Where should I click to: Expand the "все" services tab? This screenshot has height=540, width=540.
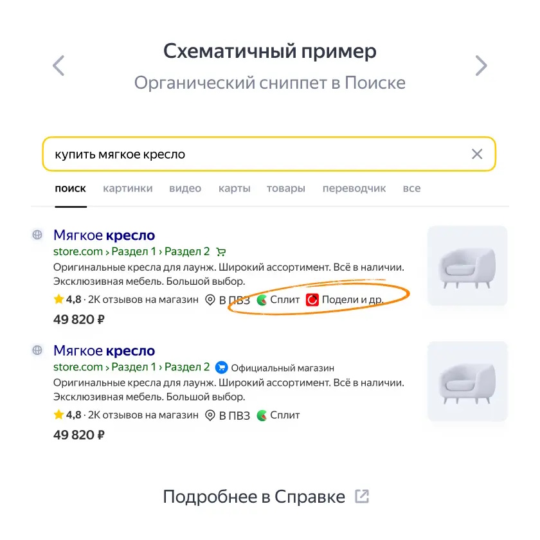click(412, 188)
